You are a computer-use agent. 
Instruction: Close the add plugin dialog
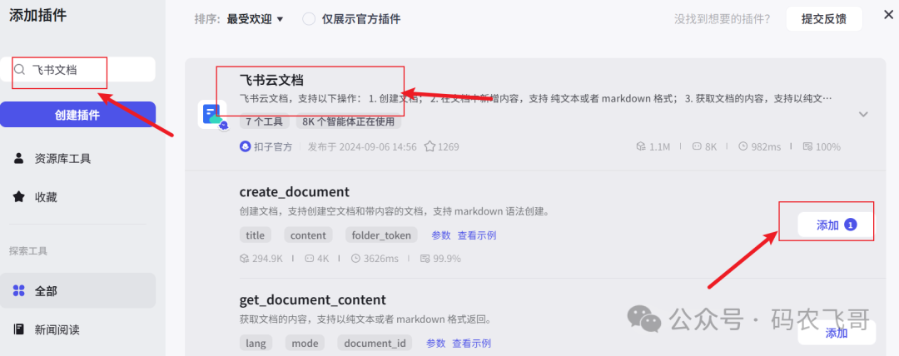(x=888, y=16)
